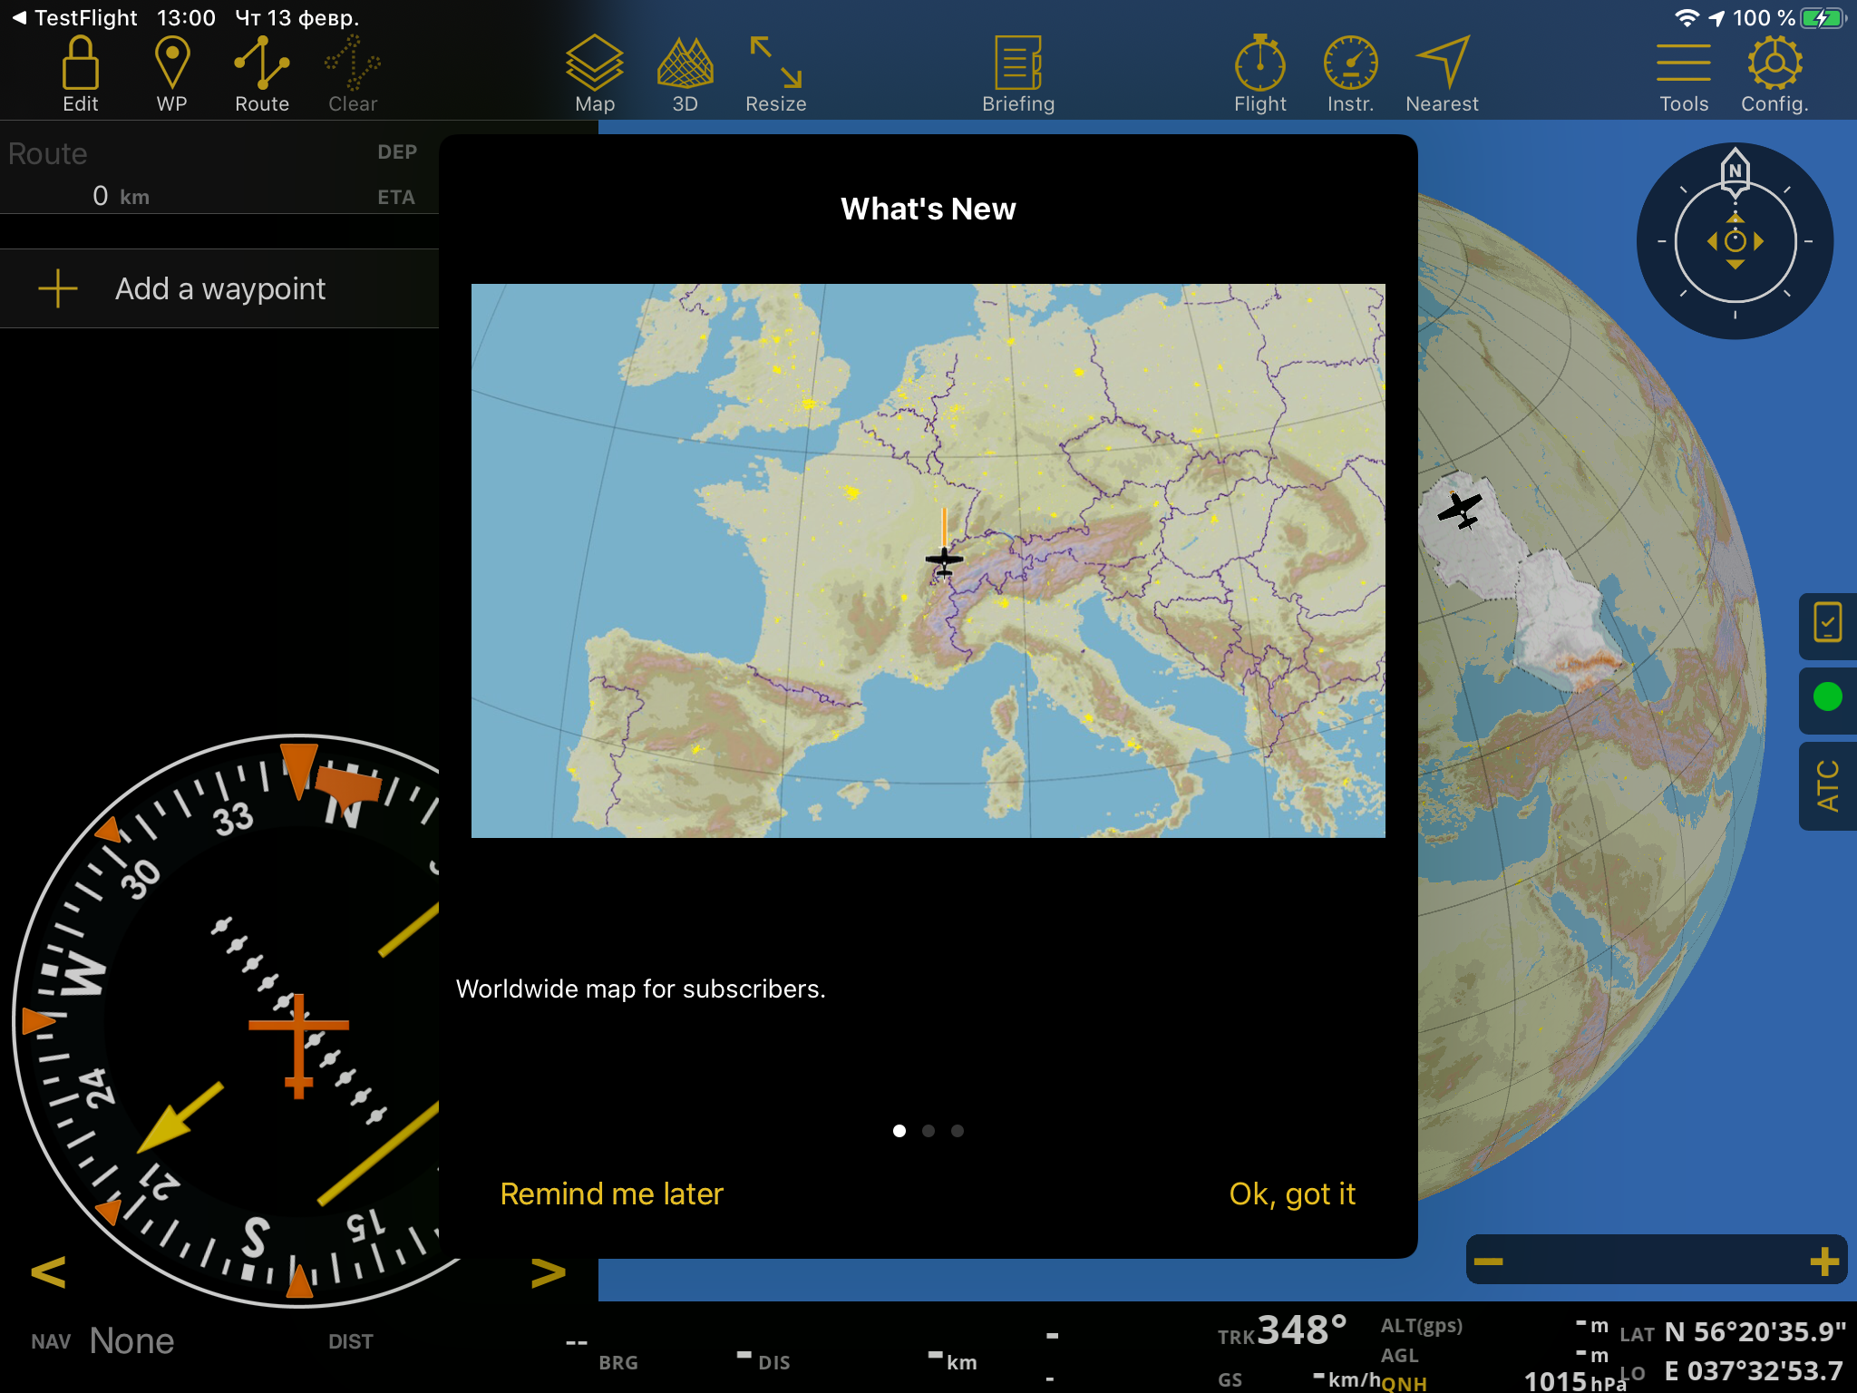Open the Tools menu
The height and width of the screenshot is (1393, 1857).
(x=1684, y=74)
